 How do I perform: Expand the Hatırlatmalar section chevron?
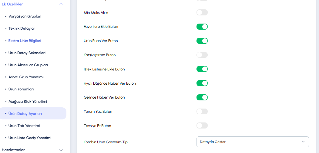click(61, 150)
